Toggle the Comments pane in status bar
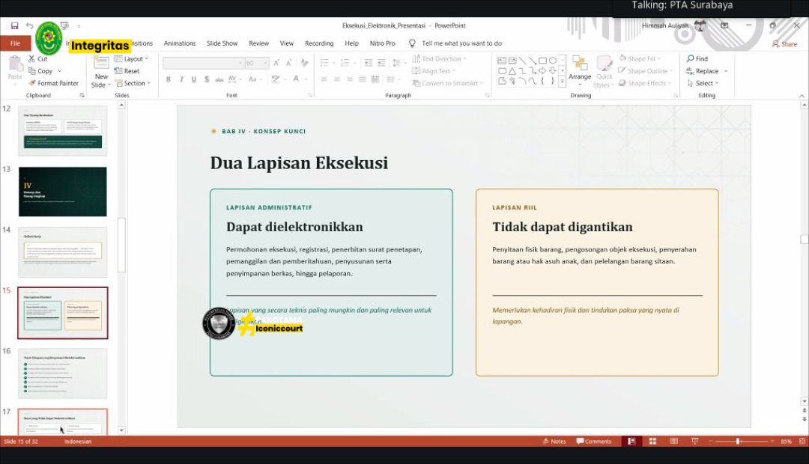This screenshot has height=464, width=809. (594, 442)
